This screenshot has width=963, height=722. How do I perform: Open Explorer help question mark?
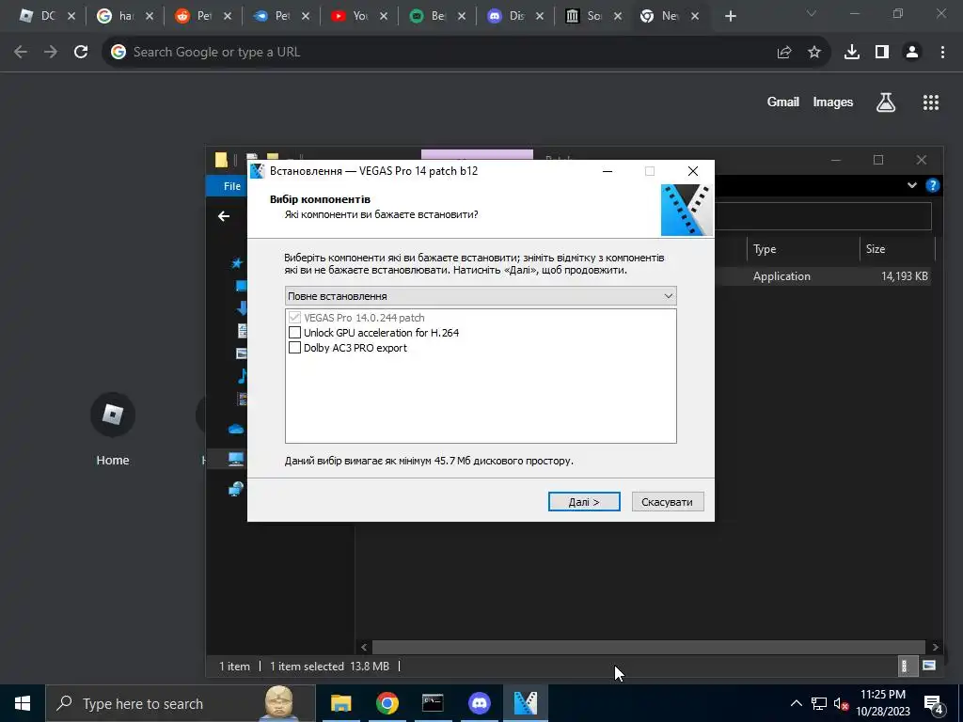932,185
